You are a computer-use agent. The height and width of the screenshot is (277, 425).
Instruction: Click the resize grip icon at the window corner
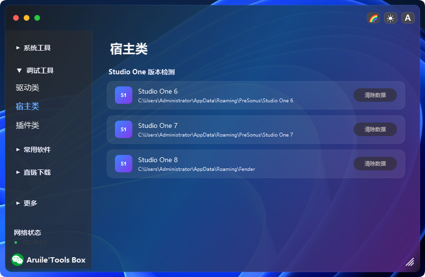[x=410, y=262]
